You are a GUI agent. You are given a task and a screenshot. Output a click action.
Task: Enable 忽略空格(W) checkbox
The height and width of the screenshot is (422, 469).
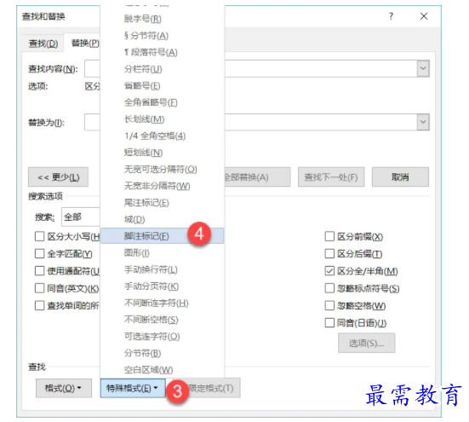(329, 305)
